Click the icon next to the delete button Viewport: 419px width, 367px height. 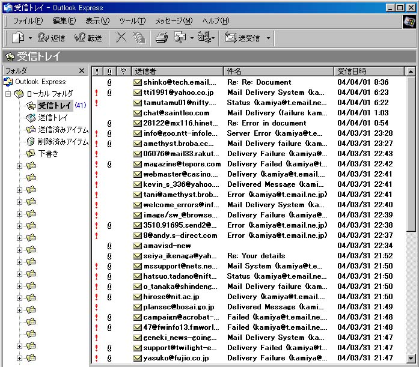click(x=139, y=38)
